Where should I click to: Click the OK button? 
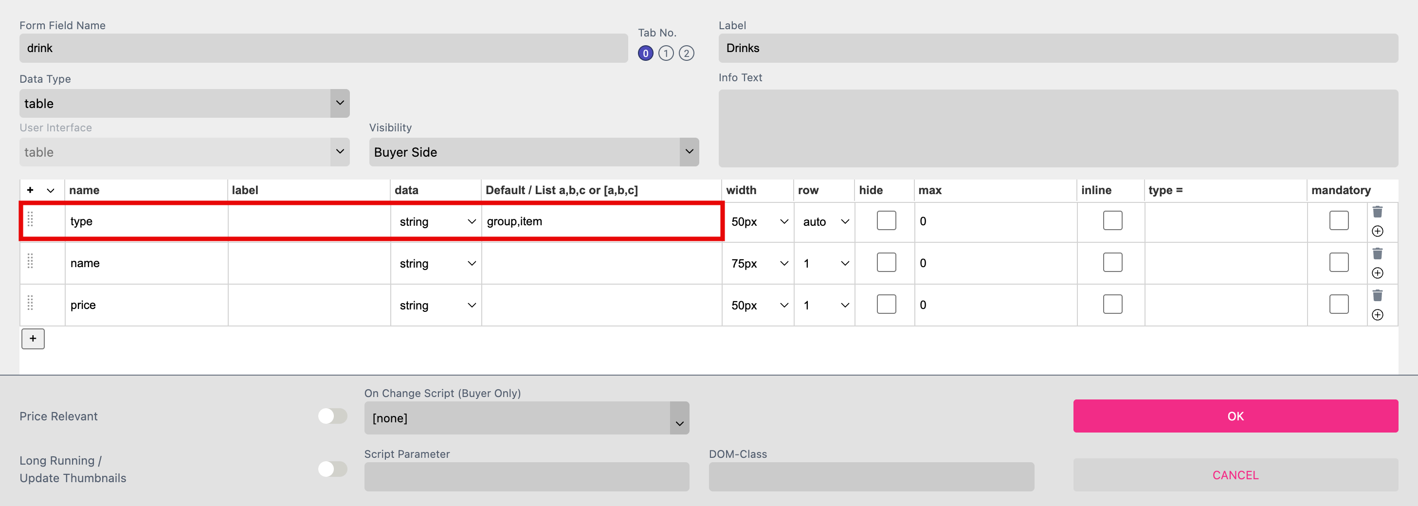[1235, 416]
